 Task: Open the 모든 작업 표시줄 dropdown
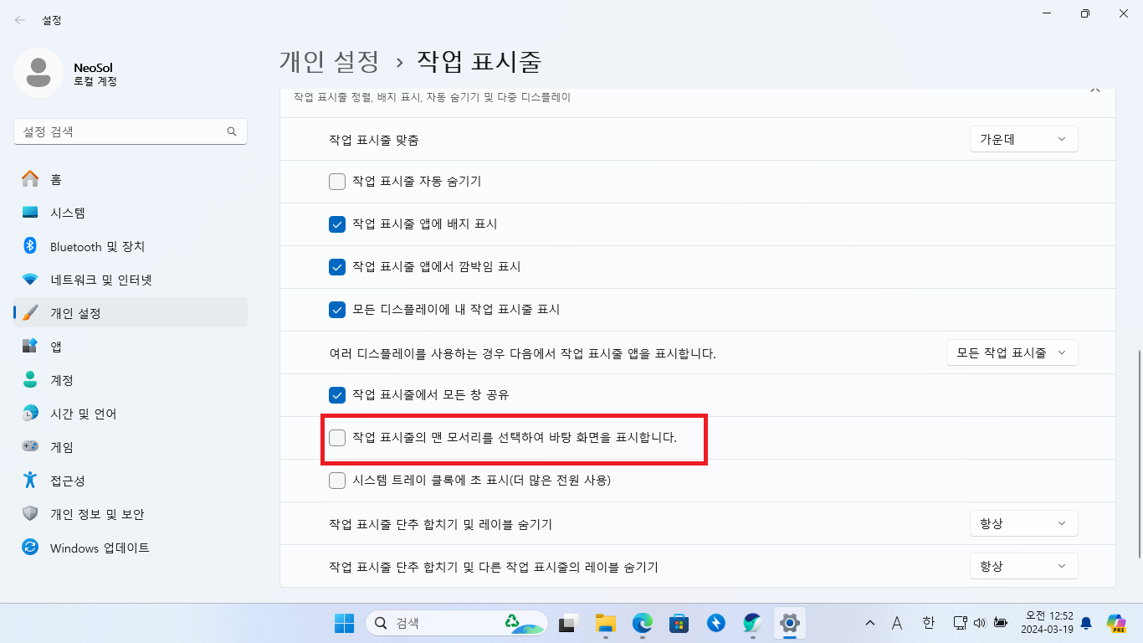pos(1012,352)
